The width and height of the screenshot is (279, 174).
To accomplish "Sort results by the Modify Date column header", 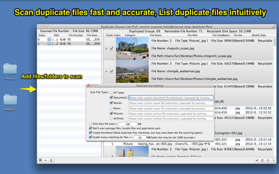I will [x=259, y=35].
